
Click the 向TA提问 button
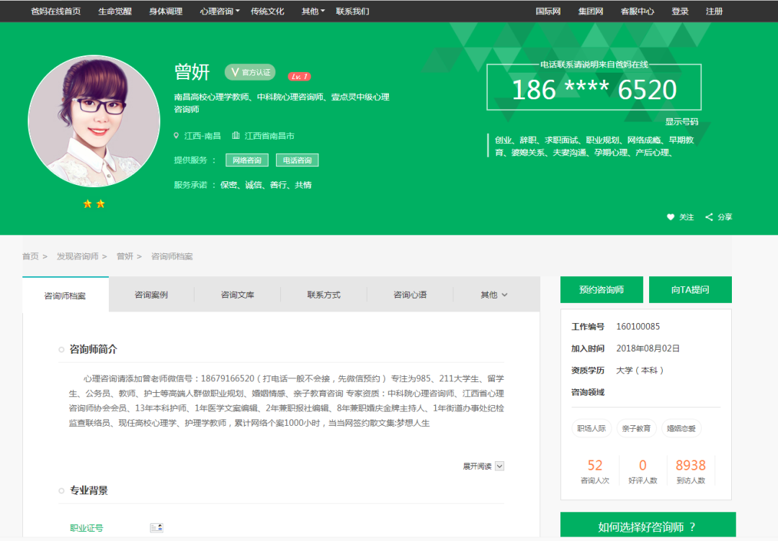coord(689,289)
